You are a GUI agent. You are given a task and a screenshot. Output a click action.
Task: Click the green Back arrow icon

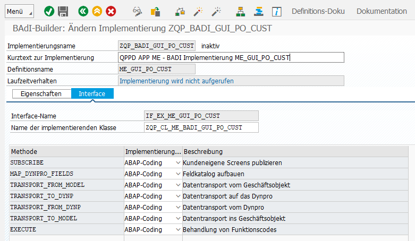tap(83, 11)
